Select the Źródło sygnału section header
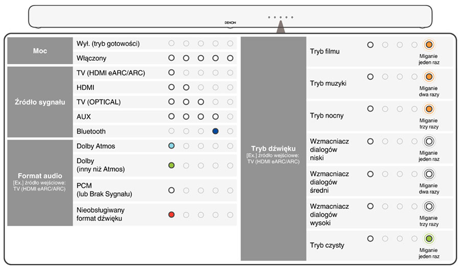This screenshot has width=460, height=267. tap(40, 102)
